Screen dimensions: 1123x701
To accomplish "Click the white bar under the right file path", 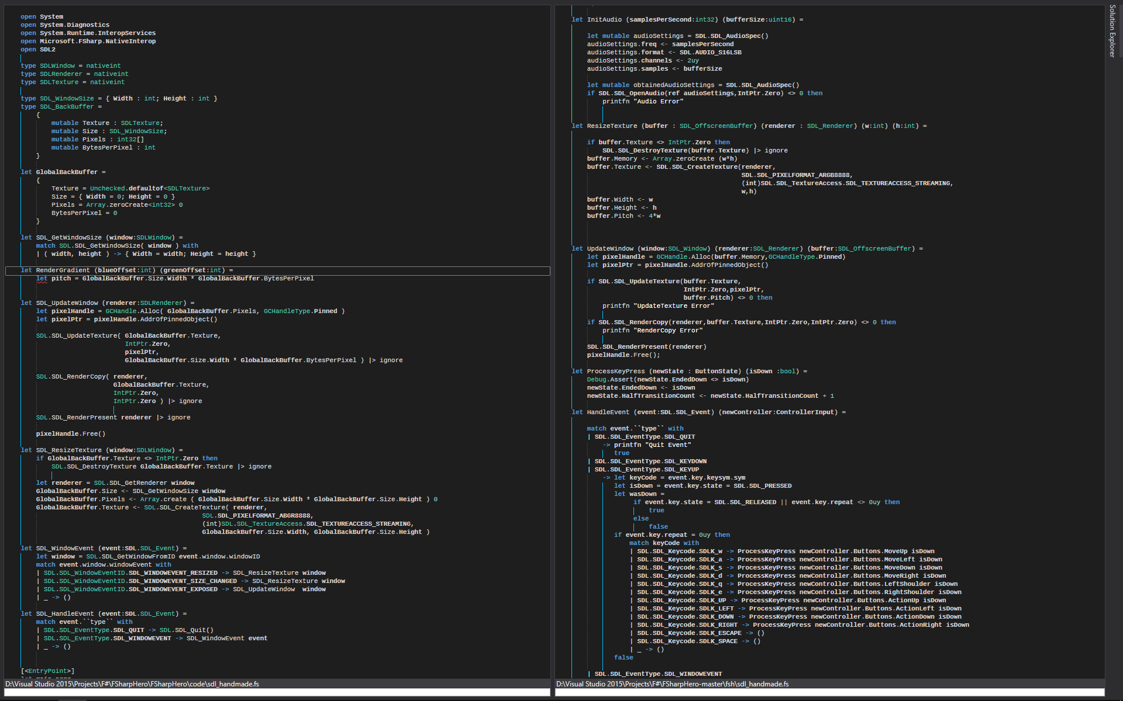I will point(829,692).
